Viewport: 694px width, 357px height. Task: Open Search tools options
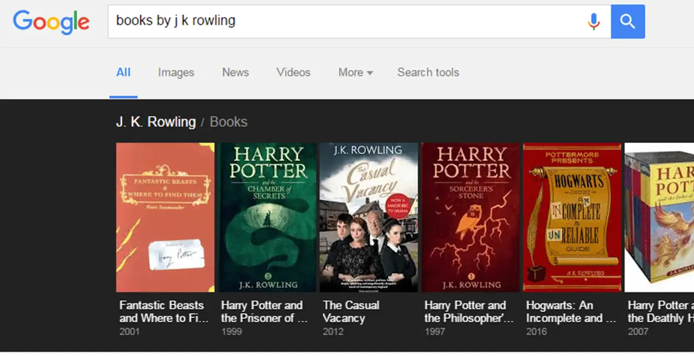[x=428, y=73]
